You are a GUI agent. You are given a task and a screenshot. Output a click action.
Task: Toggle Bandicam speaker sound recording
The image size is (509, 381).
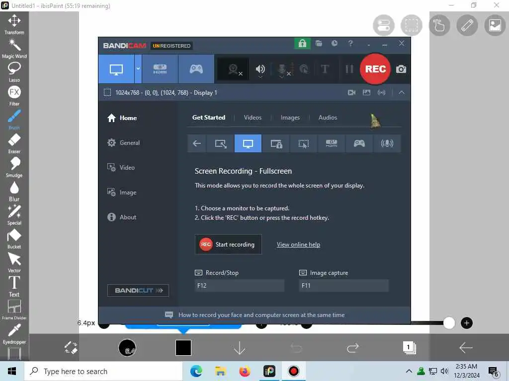click(x=260, y=69)
